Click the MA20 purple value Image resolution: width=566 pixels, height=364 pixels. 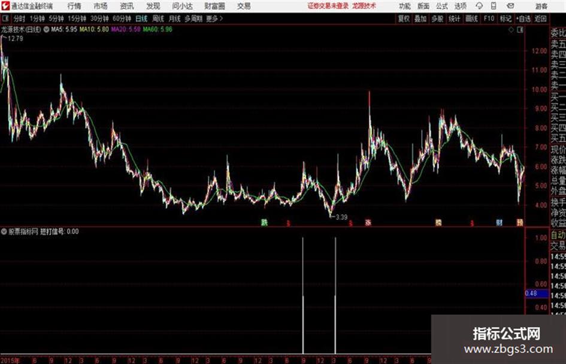point(126,29)
